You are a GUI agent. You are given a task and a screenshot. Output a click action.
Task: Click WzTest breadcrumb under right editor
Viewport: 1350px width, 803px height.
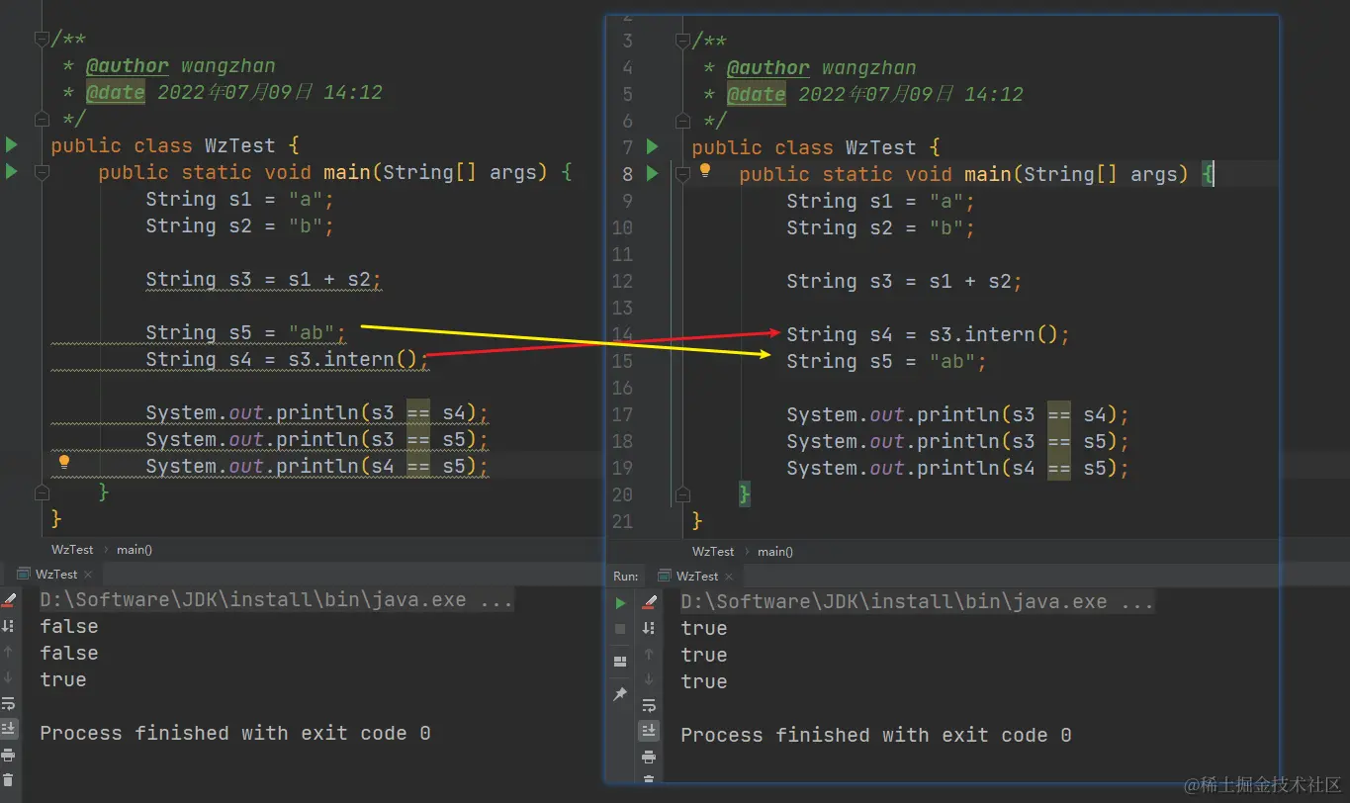(x=713, y=551)
